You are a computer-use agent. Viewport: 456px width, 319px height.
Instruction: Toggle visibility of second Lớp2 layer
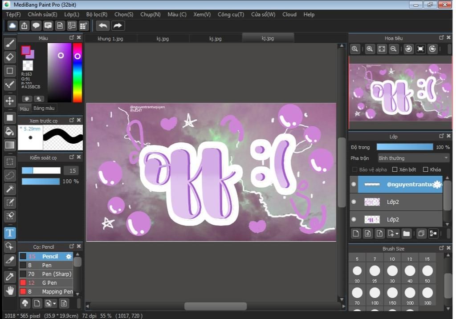[x=354, y=219]
